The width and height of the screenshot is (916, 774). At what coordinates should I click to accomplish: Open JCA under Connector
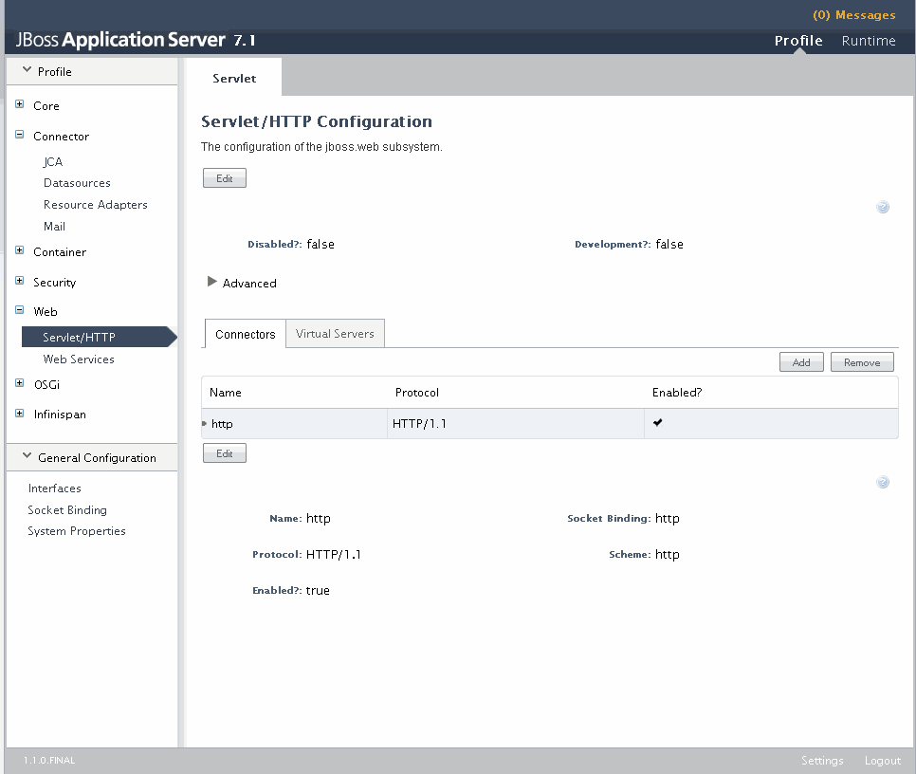coord(53,162)
